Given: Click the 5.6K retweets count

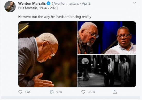Looking at the screenshot, I should [x=59, y=92].
